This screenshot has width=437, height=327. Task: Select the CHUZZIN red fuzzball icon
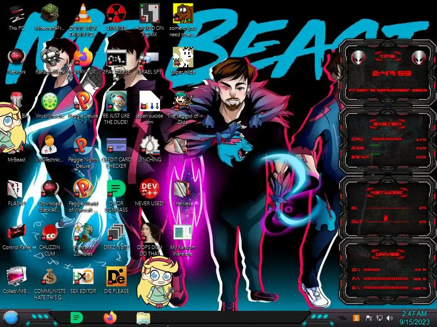50,232
